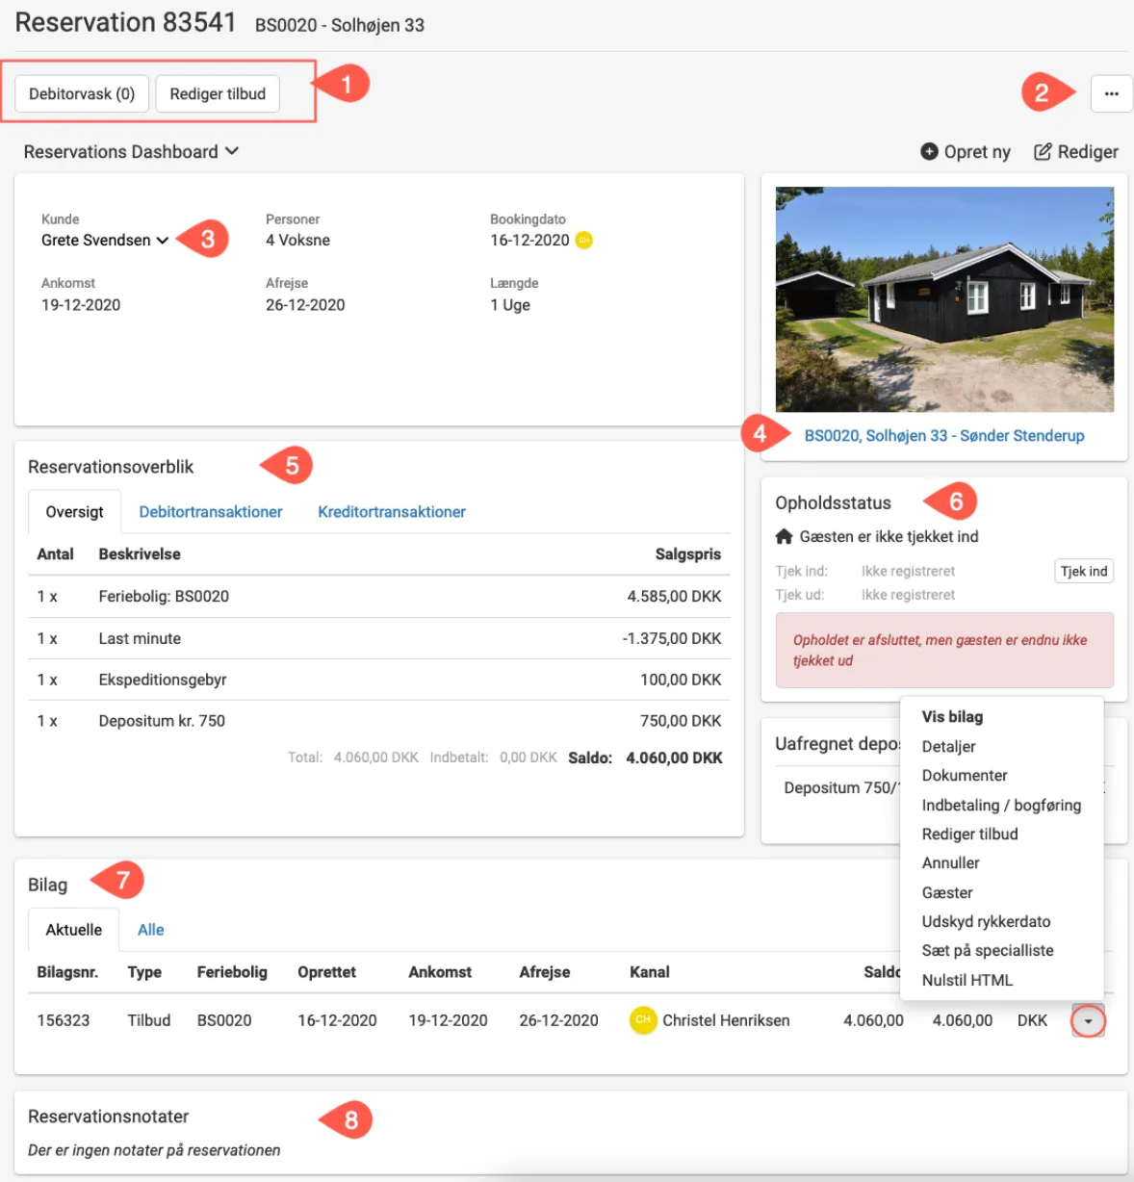Screen dimensions: 1134x1182
Task: Expand the Grete Svendsen customer chevron
Action: pos(163,241)
